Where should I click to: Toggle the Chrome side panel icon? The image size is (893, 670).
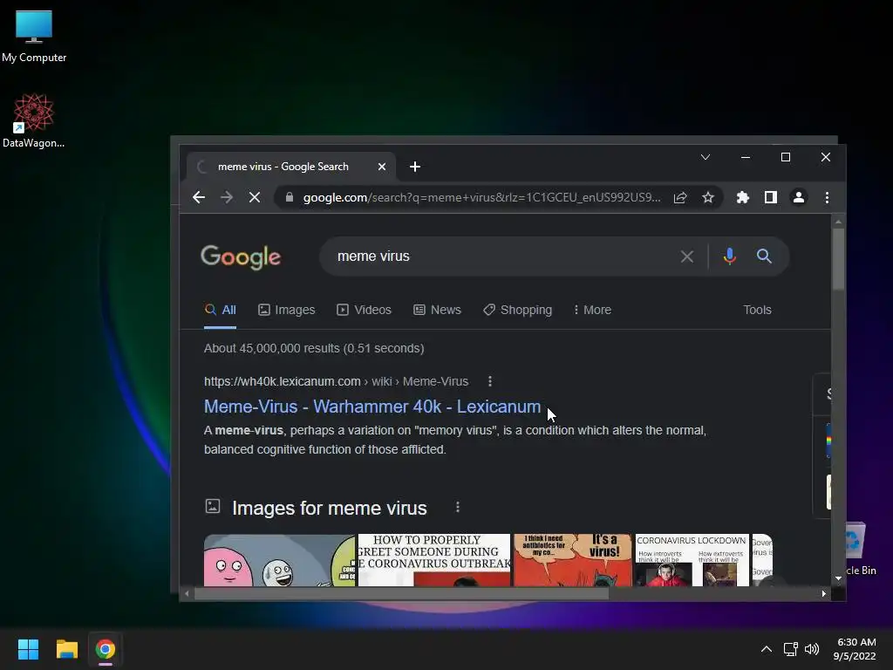(x=771, y=198)
